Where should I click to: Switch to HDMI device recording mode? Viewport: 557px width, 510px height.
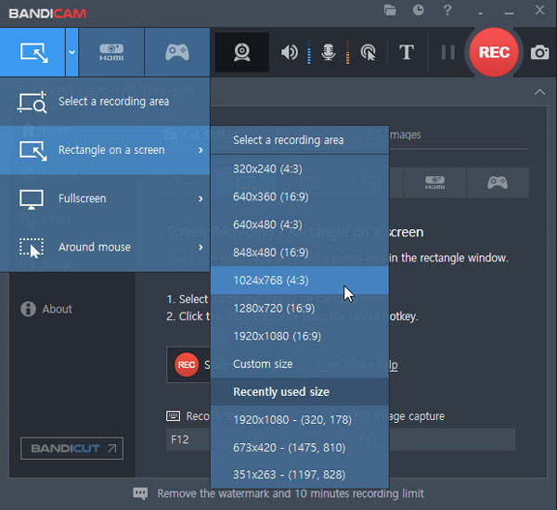click(x=111, y=53)
